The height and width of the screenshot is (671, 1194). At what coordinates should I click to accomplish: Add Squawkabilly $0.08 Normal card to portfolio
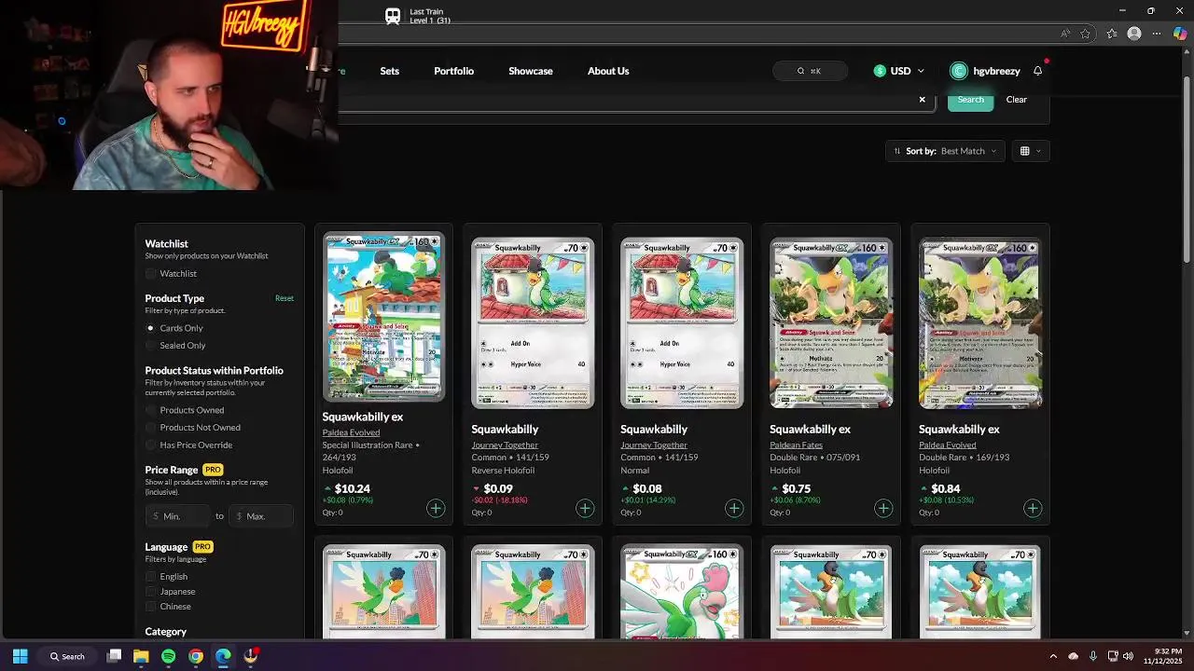point(734,508)
